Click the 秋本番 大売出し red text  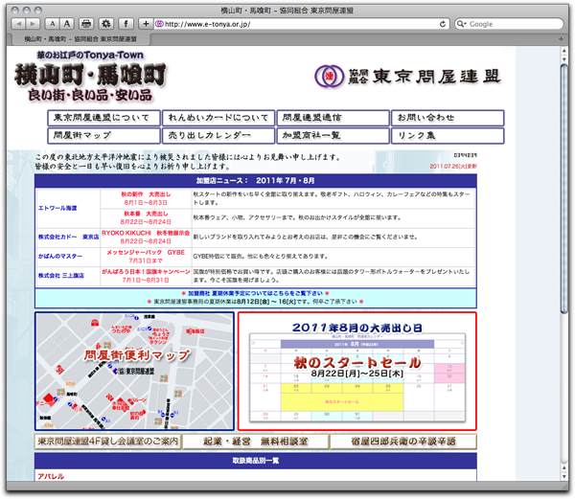pos(146,214)
